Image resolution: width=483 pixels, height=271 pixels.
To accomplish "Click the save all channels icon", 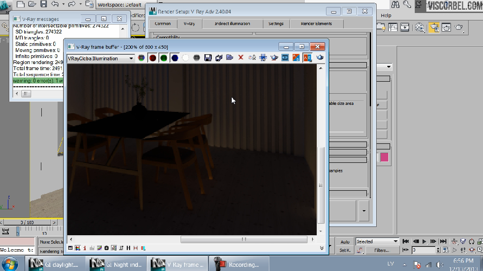I will pyautogui.click(x=219, y=58).
